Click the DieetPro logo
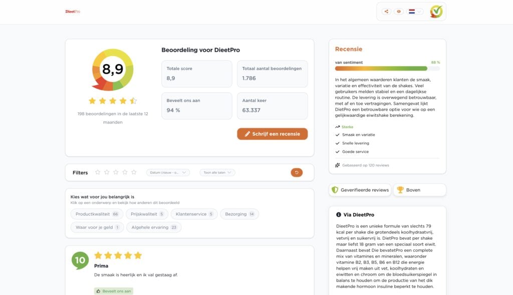The width and height of the screenshot is (513, 295). coord(73,12)
